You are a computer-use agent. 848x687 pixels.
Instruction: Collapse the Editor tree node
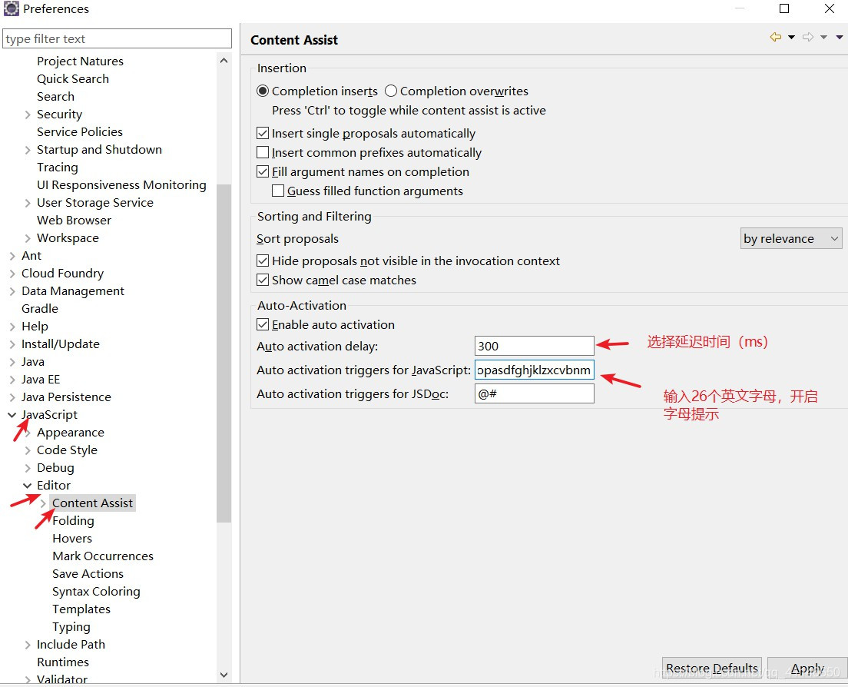(27, 486)
